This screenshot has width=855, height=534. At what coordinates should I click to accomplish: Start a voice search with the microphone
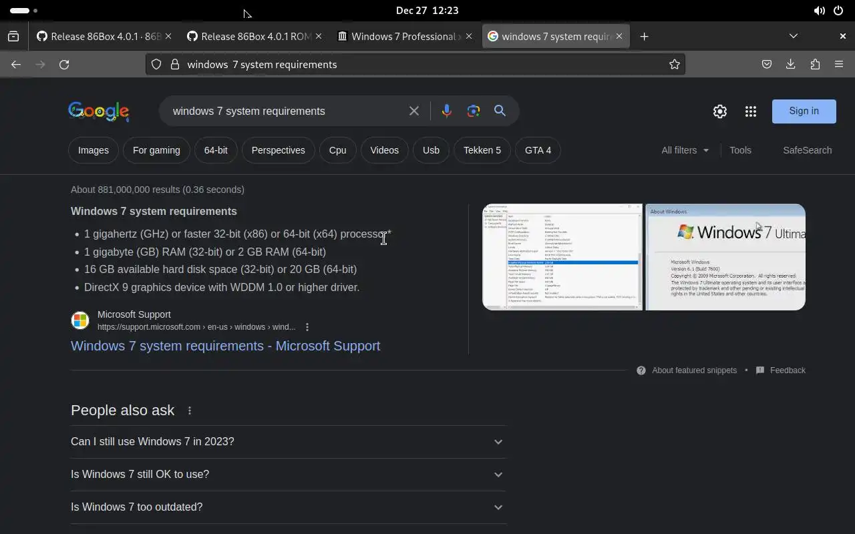pos(447,111)
